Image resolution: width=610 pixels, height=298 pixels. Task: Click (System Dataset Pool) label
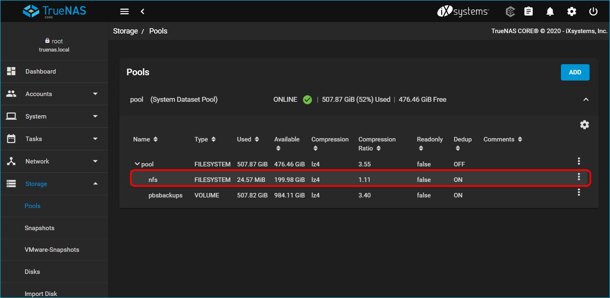click(184, 99)
